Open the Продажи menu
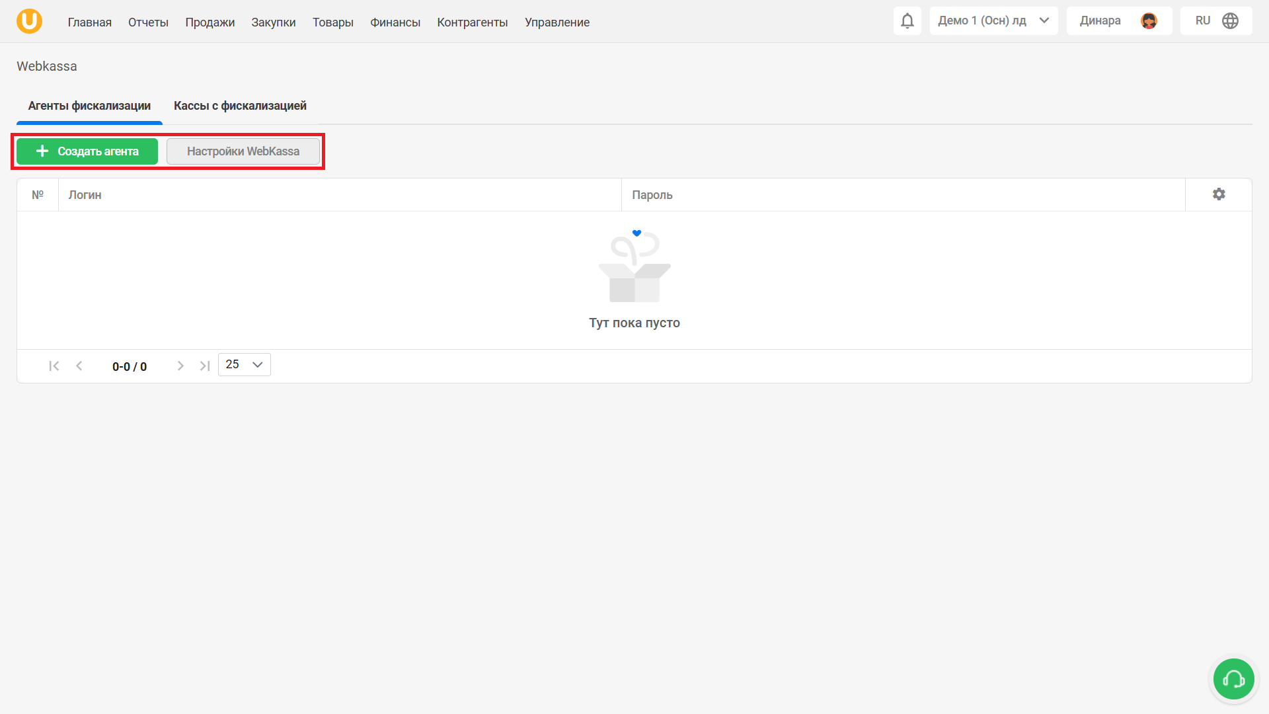The image size is (1269, 714). 210,22
